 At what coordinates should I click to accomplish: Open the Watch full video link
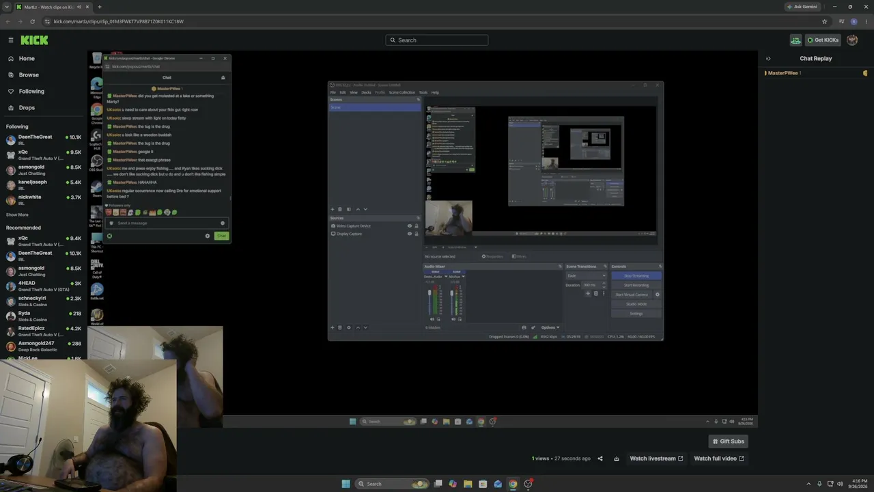pyautogui.click(x=719, y=459)
